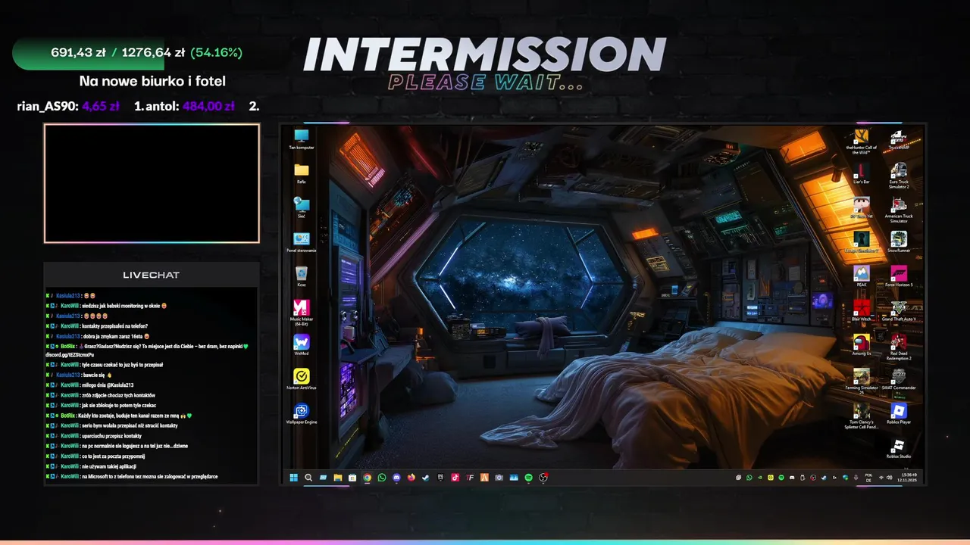
Task: Launch the Among Us shortcut
Action: tap(861, 344)
